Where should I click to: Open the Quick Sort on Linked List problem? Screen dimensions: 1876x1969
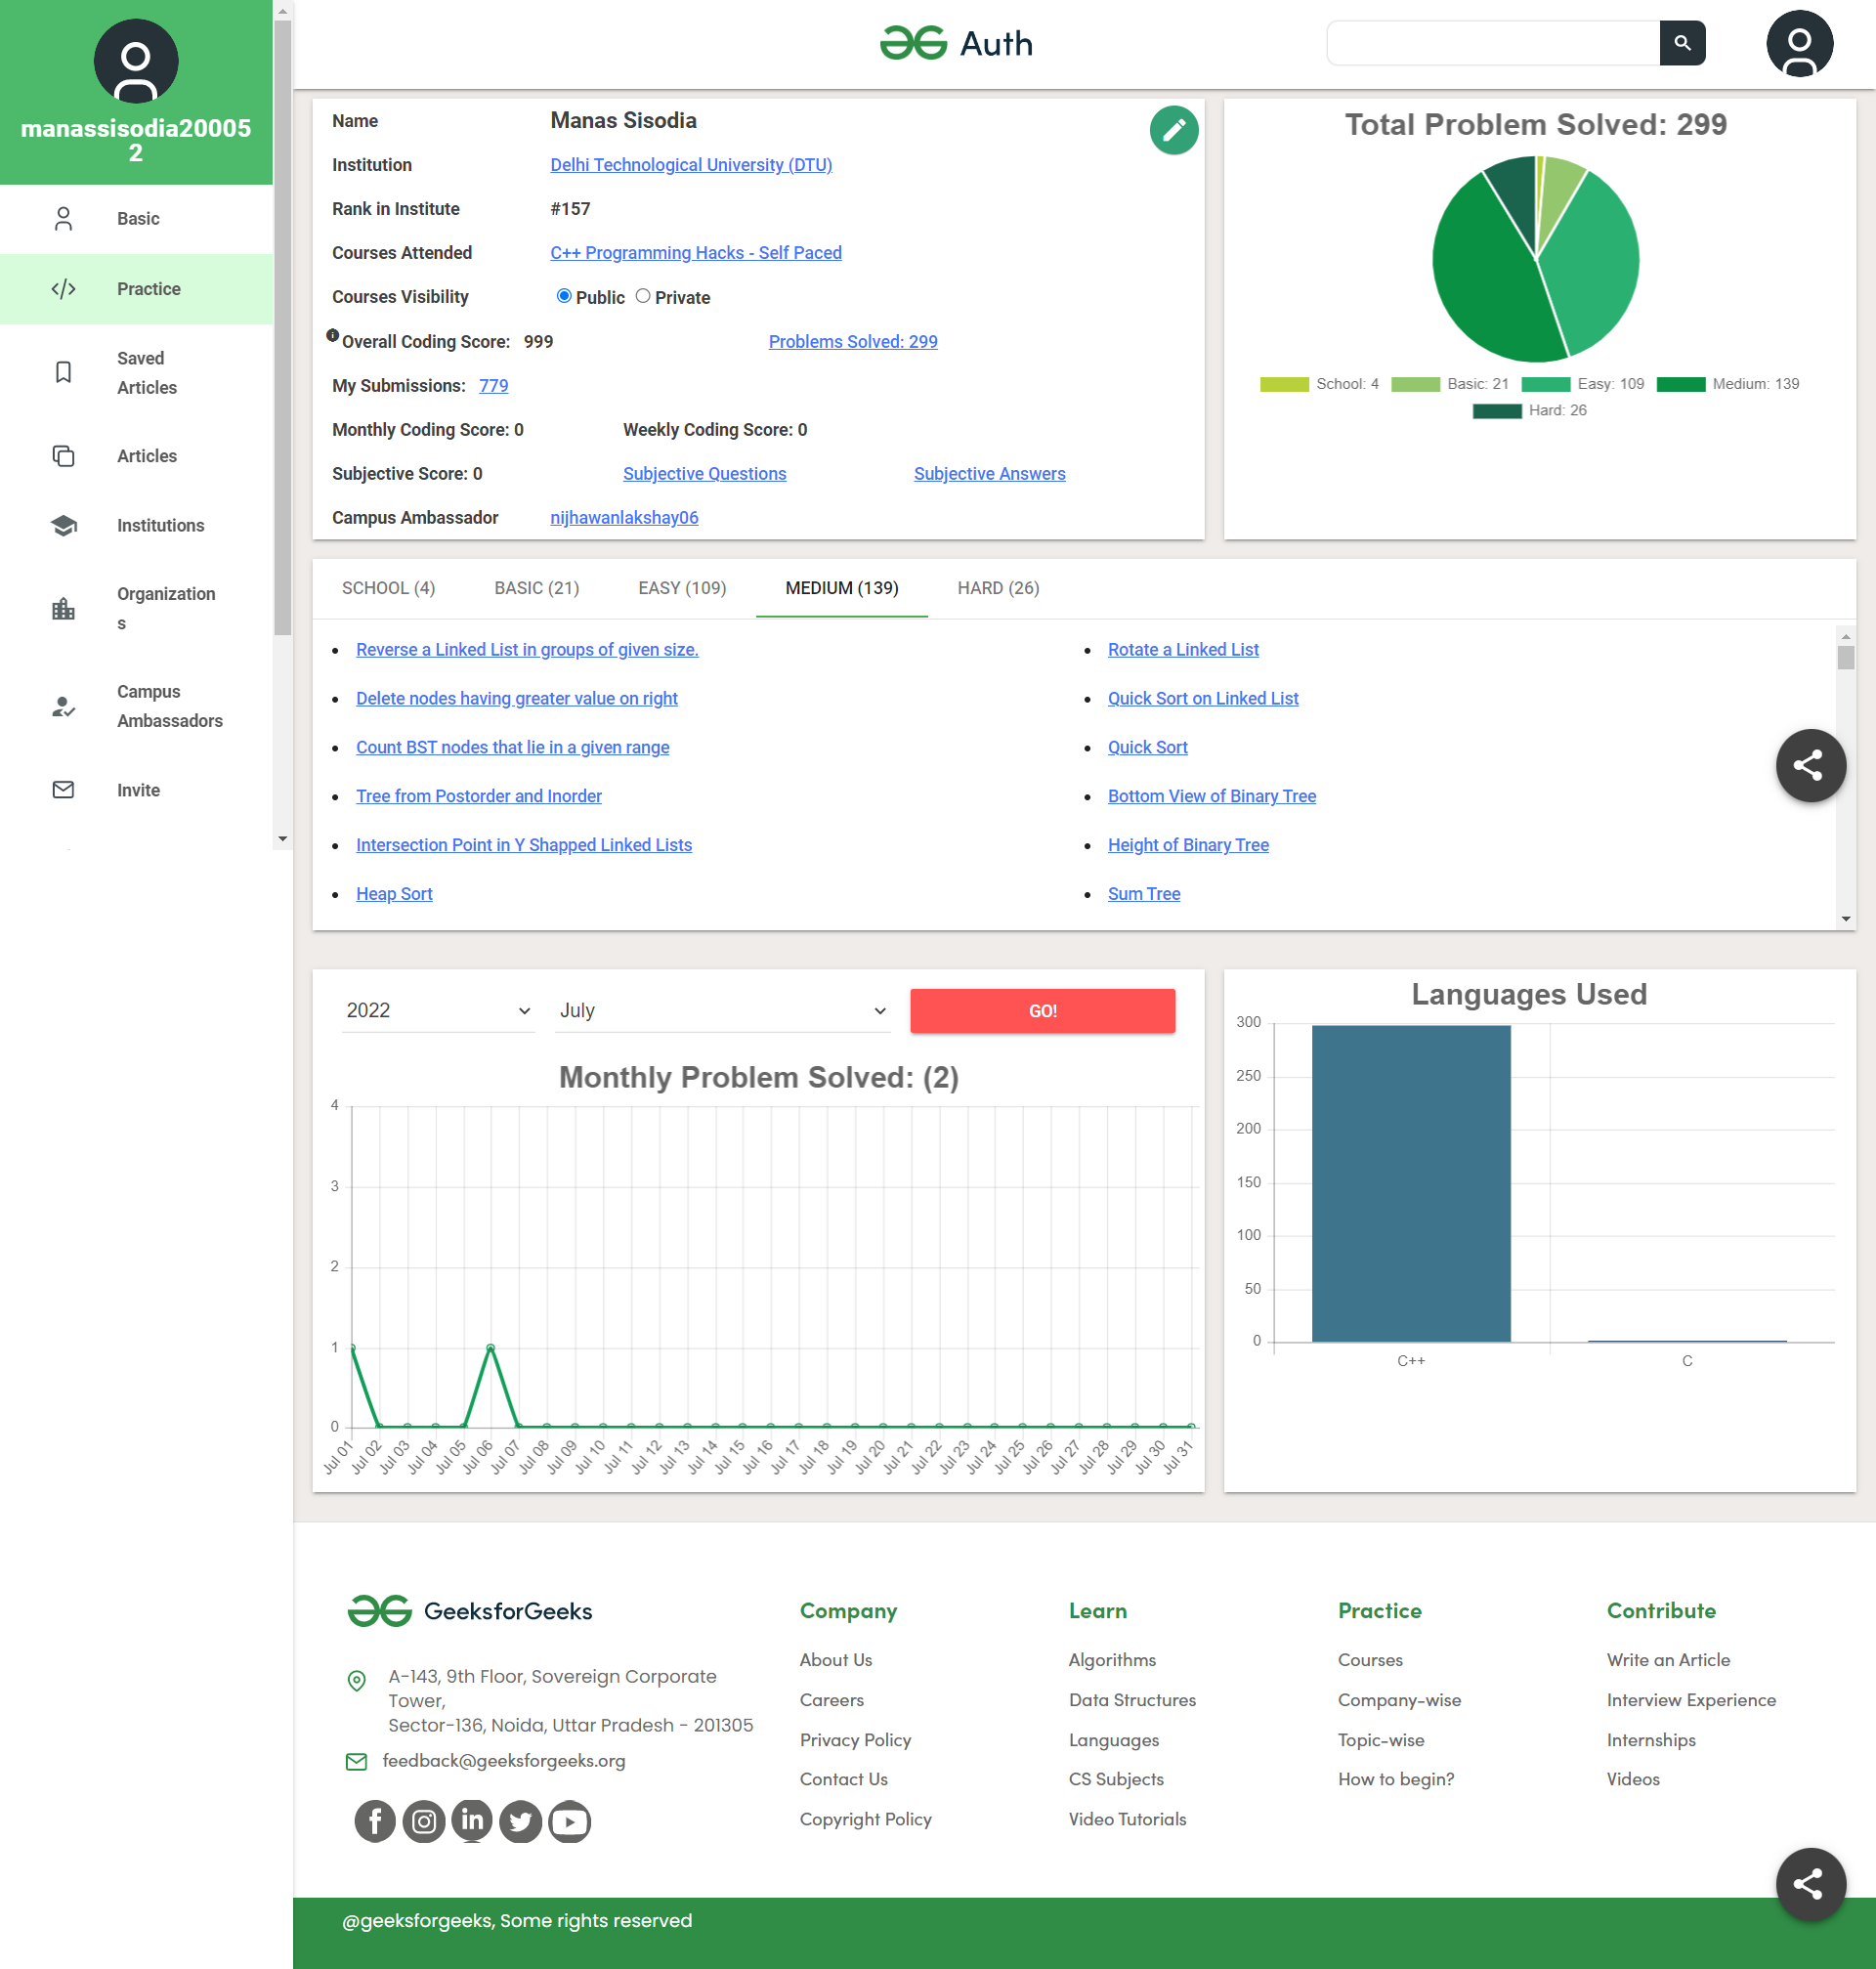click(x=1202, y=699)
